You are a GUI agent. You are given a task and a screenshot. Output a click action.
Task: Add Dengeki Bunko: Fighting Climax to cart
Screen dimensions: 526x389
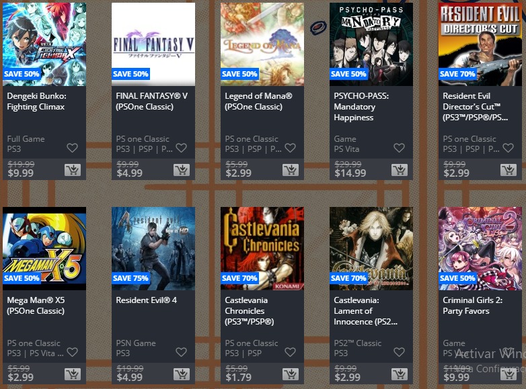[x=73, y=170]
